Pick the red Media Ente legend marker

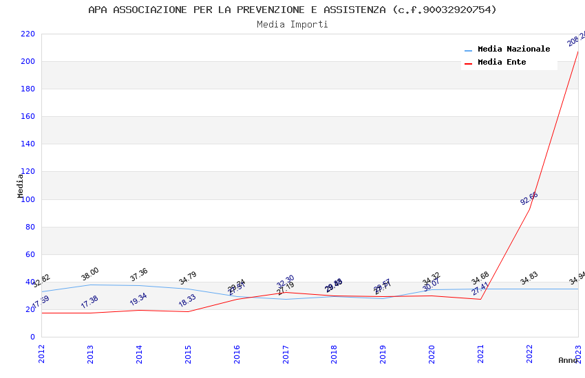pyautogui.click(x=468, y=64)
